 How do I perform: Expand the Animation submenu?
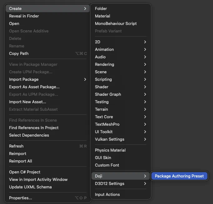click(x=121, y=49)
